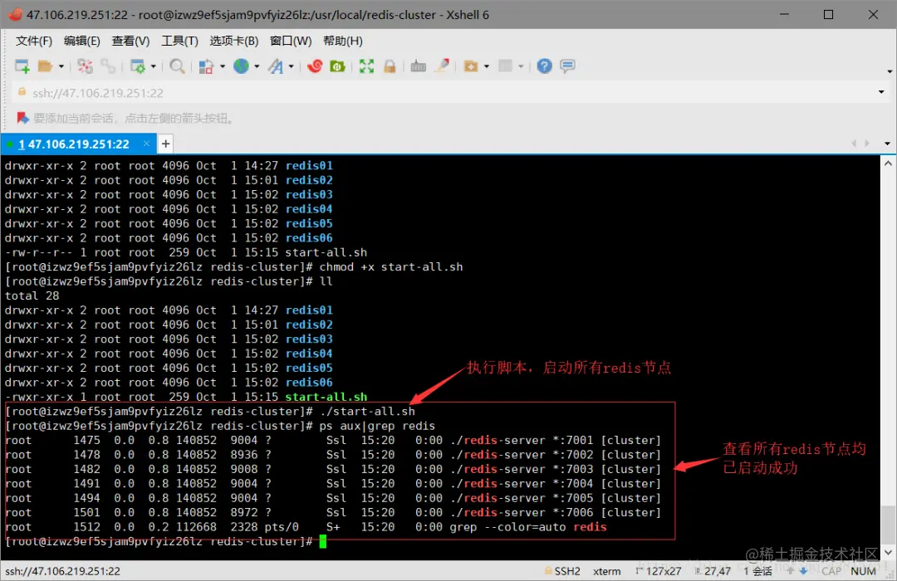
Task: Click the NUM indicator in status bar
Action: tap(863, 571)
